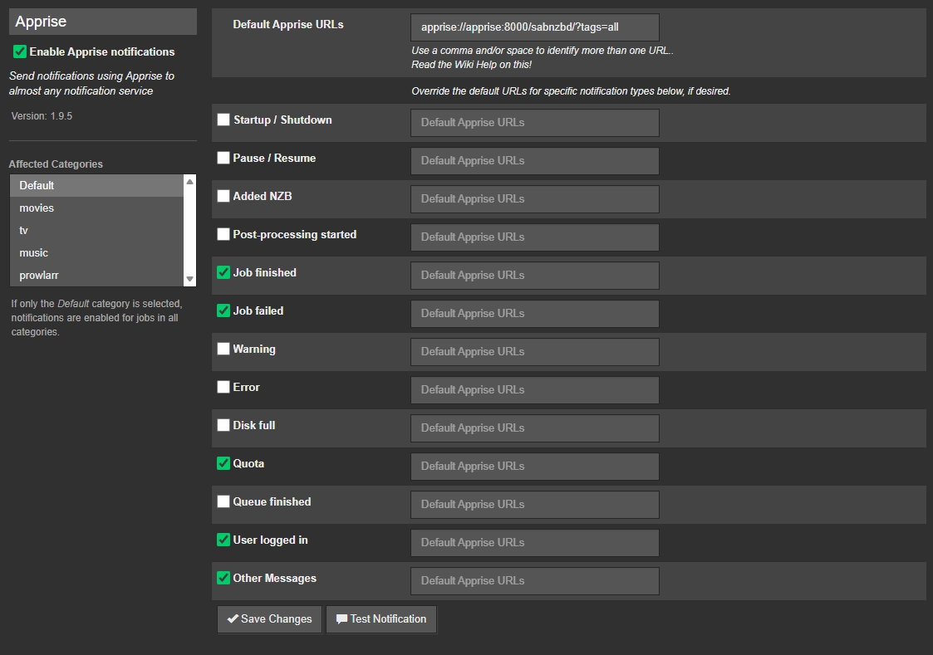Click the Save Changes button

[269, 618]
